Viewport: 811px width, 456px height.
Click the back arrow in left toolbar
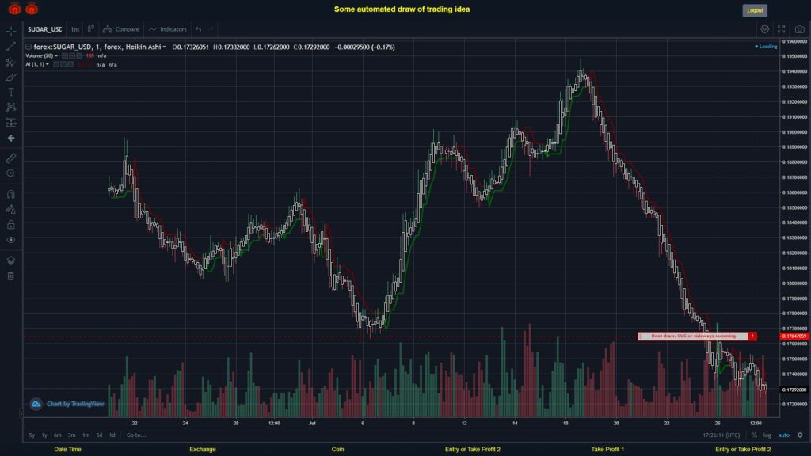coord(11,138)
